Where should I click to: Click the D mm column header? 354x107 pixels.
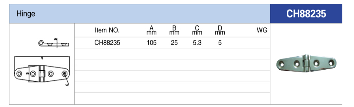pos(220,30)
